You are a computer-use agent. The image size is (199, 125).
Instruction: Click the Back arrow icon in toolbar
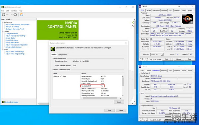point(4,15)
